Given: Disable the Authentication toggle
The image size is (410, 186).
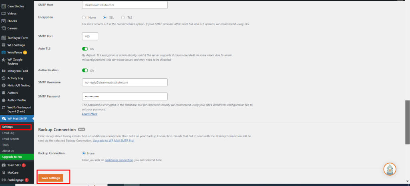Looking at the screenshot, I should coord(85,70).
